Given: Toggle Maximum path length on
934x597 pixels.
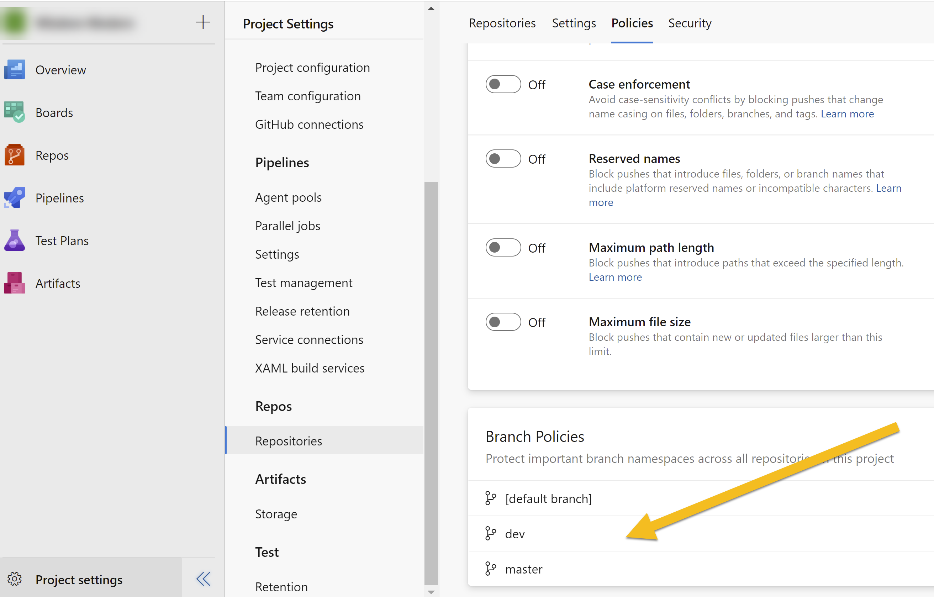Looking at the screenshot, I should point(503,248).
